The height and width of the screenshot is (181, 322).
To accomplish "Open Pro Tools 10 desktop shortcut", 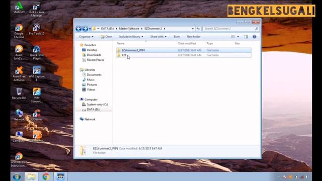I will [x=37, y=29].
